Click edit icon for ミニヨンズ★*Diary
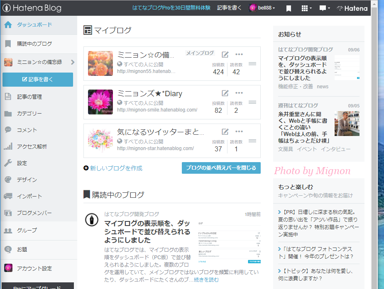Image resolution: width=384 pixels, height=289 pixels. [x=225, y=93]
